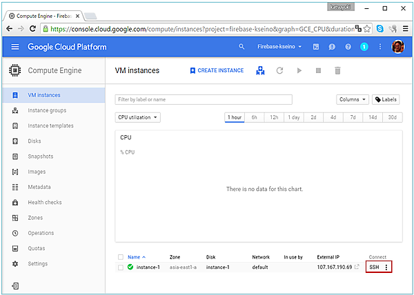Click the CREATE INSTANCE button

(x=217, y=70)
